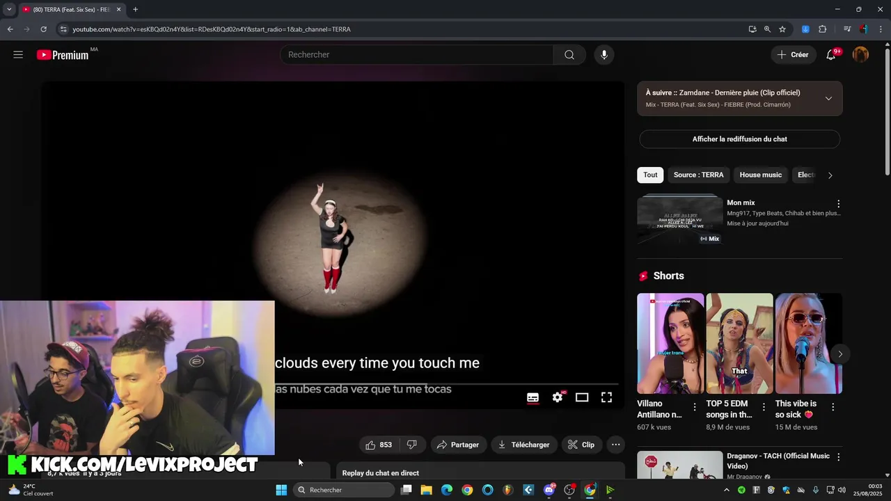Open the blue download extension icon
This screenshot has height=501, width=891.
(805, 29)
